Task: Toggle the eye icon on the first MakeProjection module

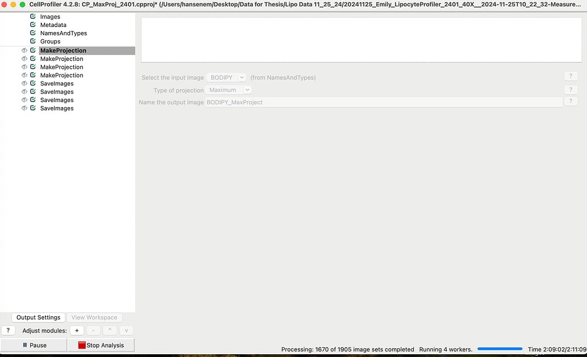Action: (24, 50)
